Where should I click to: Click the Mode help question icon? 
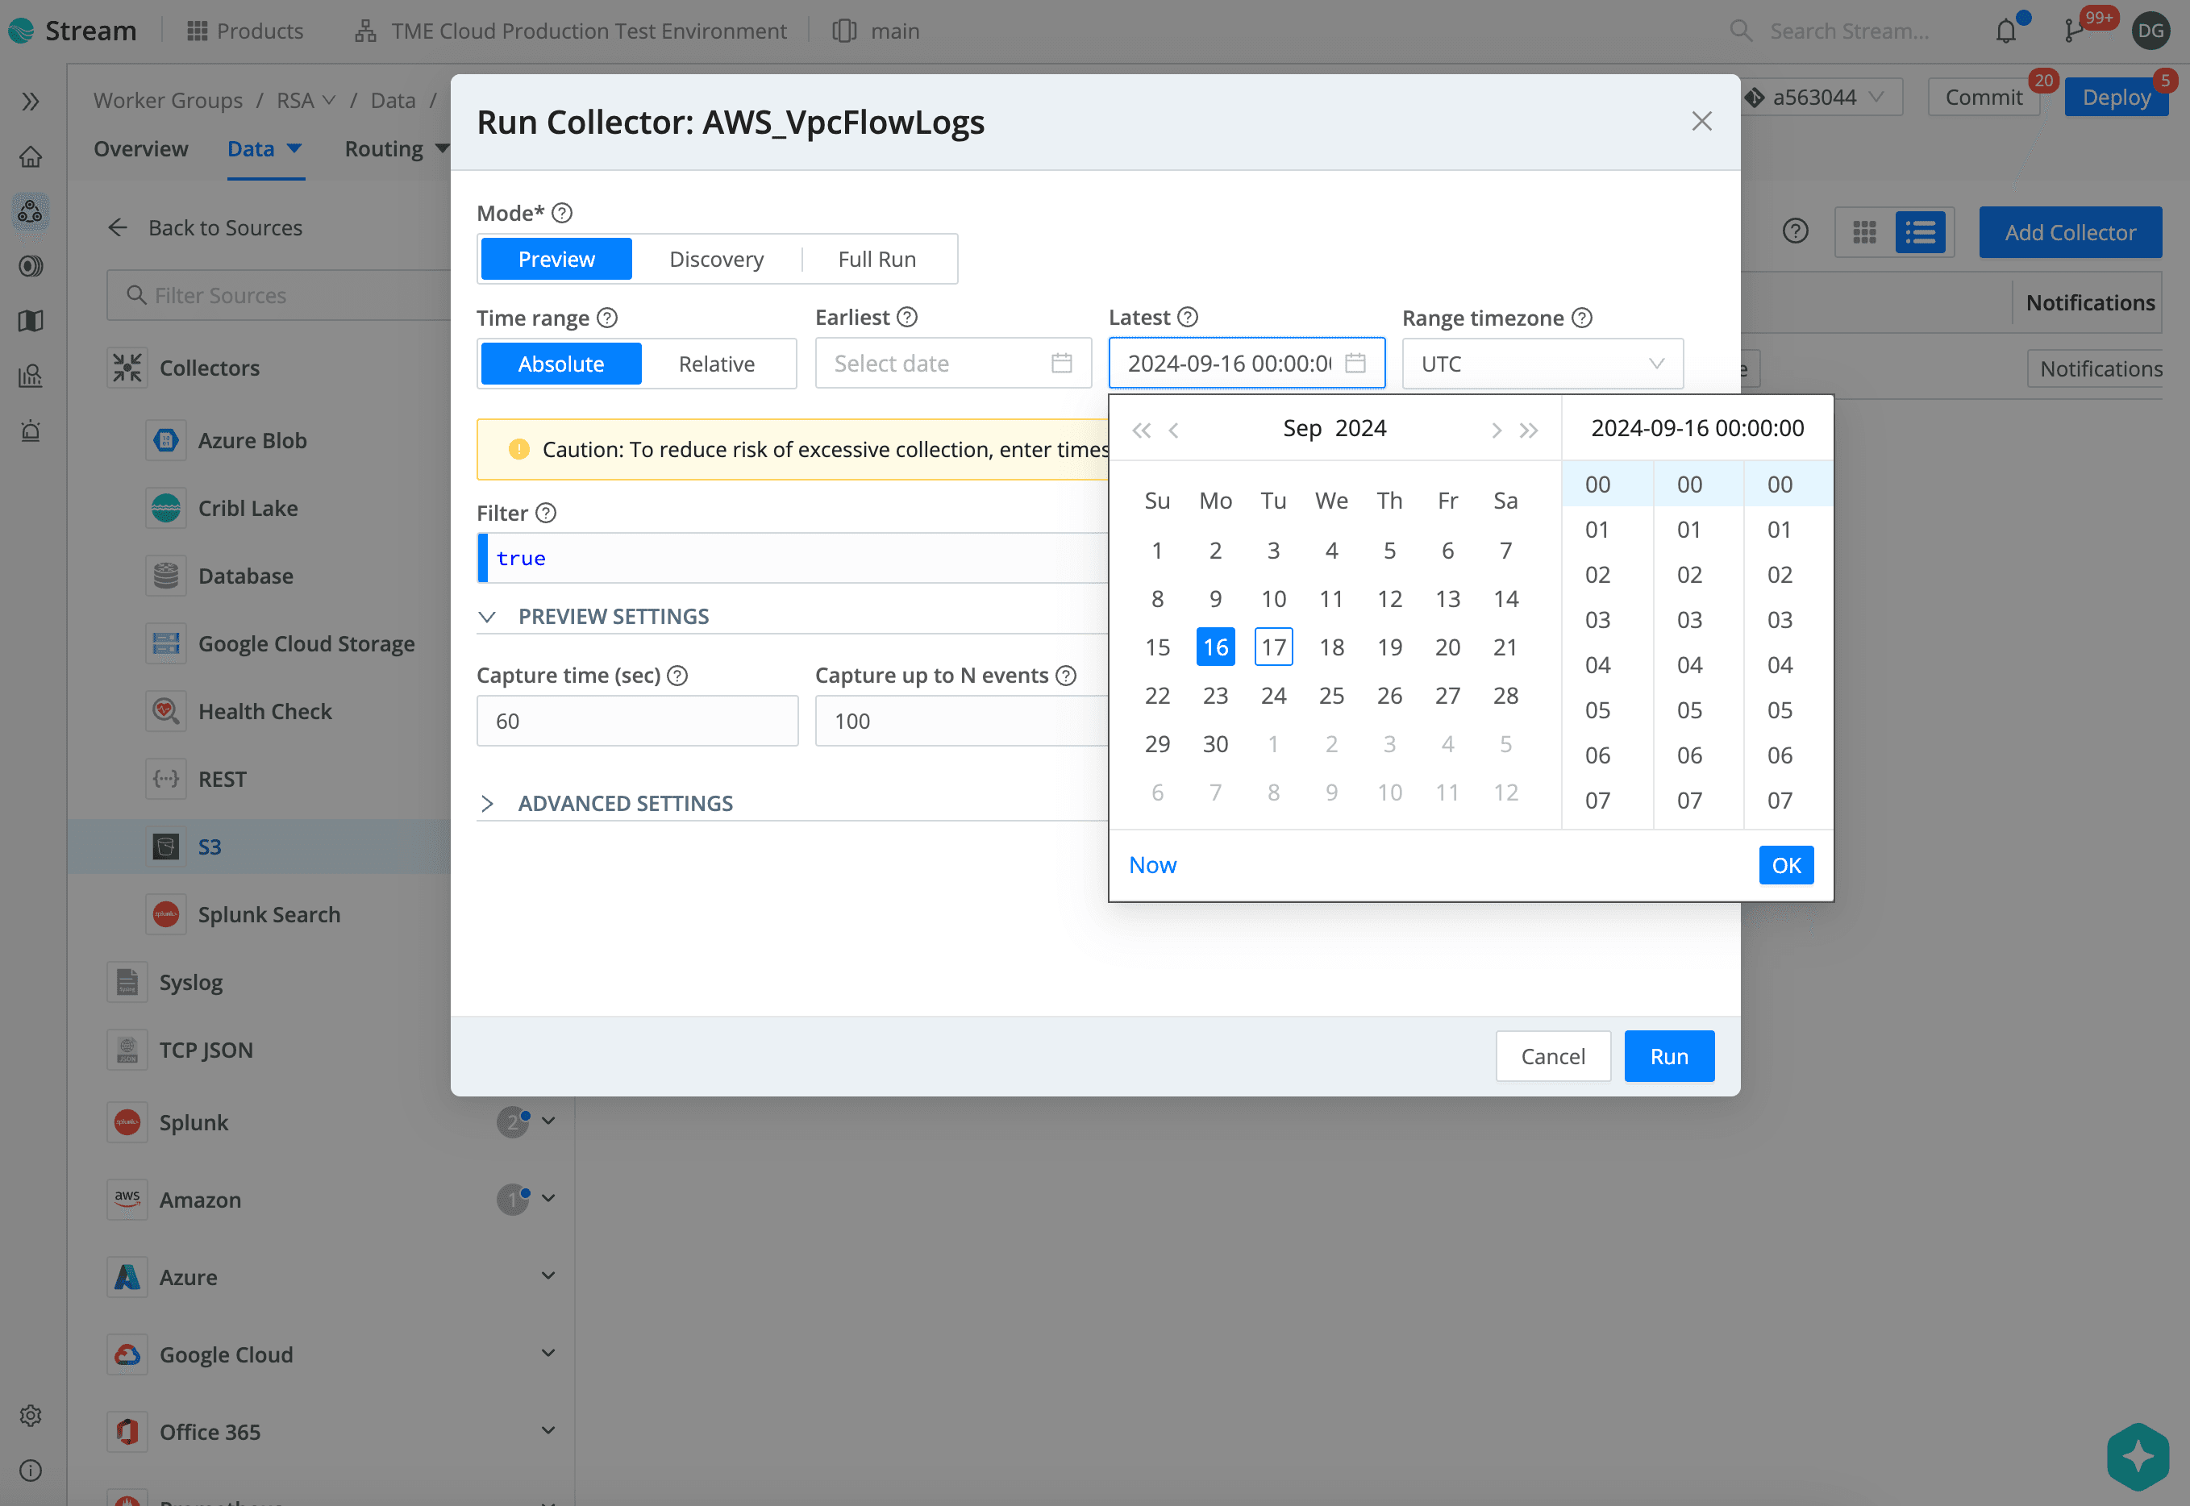pos(562,214)
